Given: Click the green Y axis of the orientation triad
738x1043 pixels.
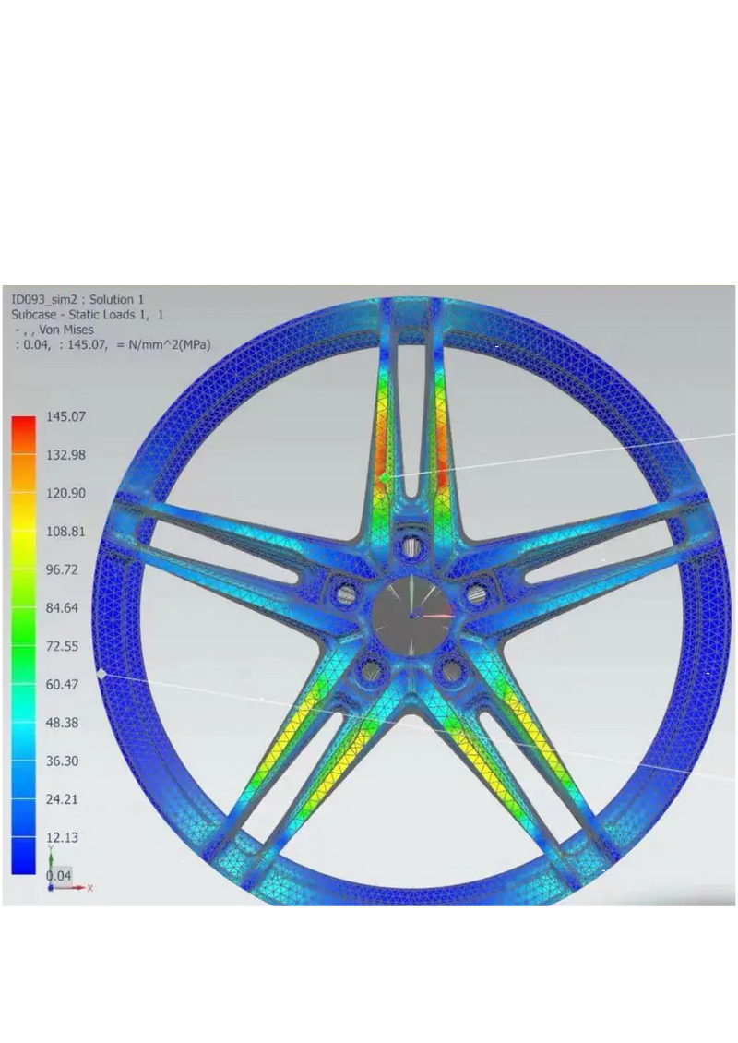Looking at the screenshot, I should coord(52,858).
